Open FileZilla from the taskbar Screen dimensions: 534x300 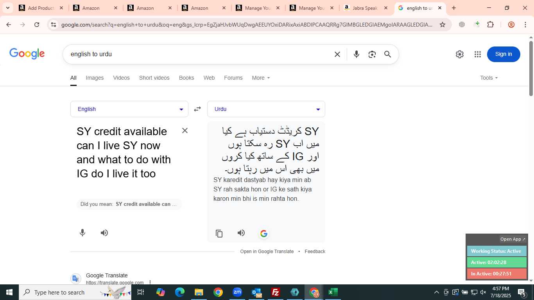click(276, 292)
